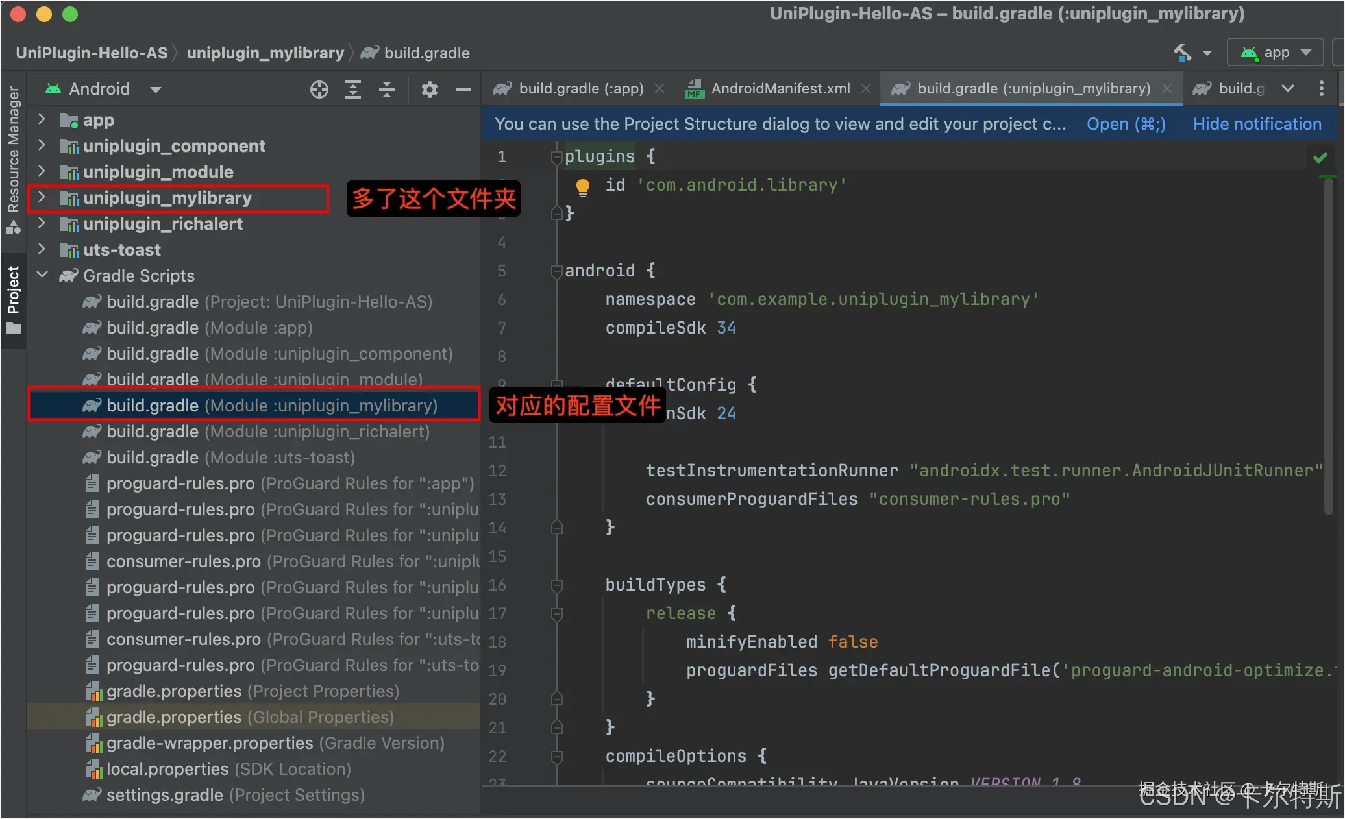Open the Project panel gear options
The image size is (1345, 819).
429,90
